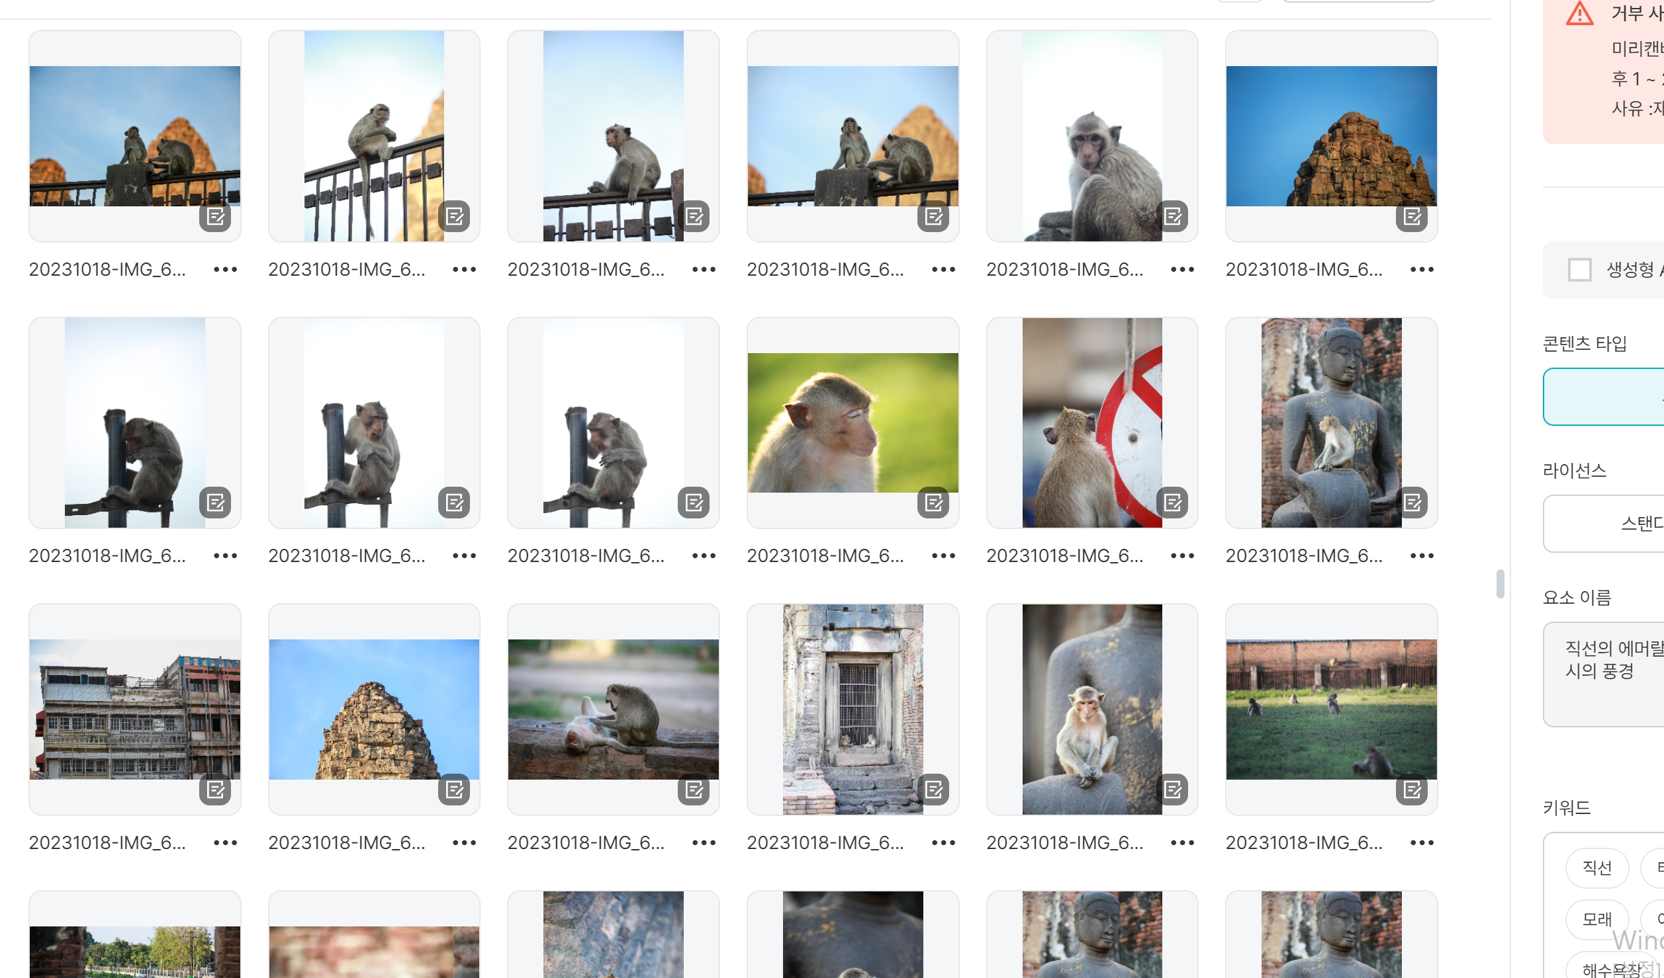Click edit icon on lone railing monkey with temple edge
The height and width of the screenshot is (978, 1664).
click(x=454, y=216)
